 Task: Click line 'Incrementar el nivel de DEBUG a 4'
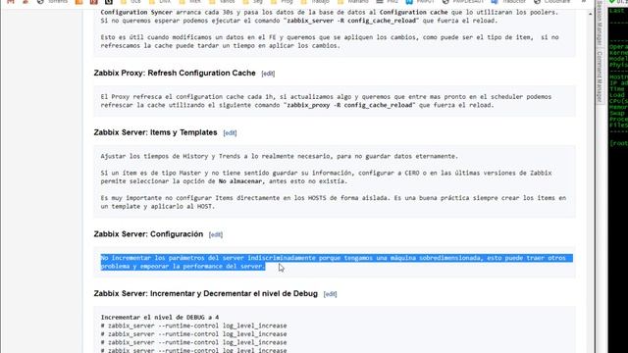[160, 317]
